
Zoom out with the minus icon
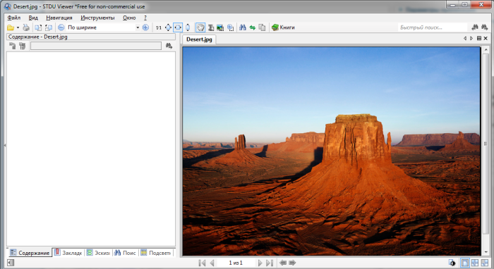pos(61,27)
